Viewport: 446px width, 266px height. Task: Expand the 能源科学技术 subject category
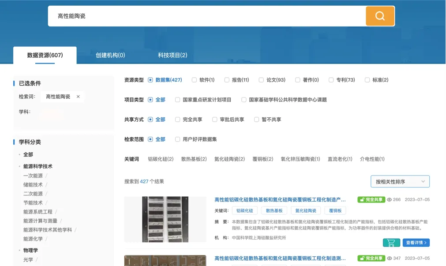(x=38, y=166)
